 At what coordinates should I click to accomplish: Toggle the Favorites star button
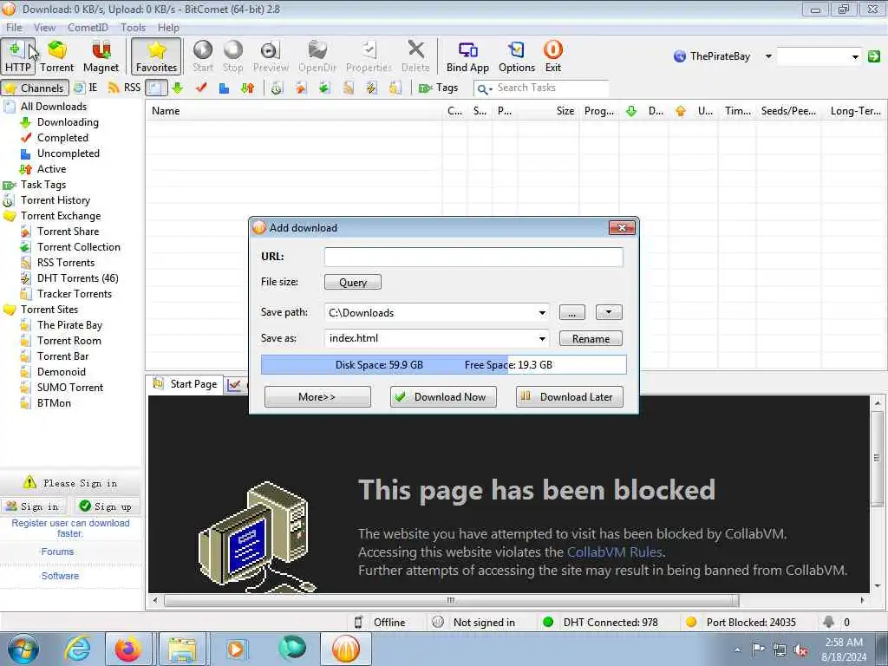(156, 56)
